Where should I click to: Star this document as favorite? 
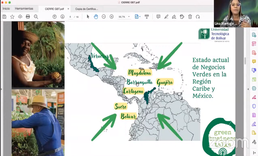coord(12,17)
